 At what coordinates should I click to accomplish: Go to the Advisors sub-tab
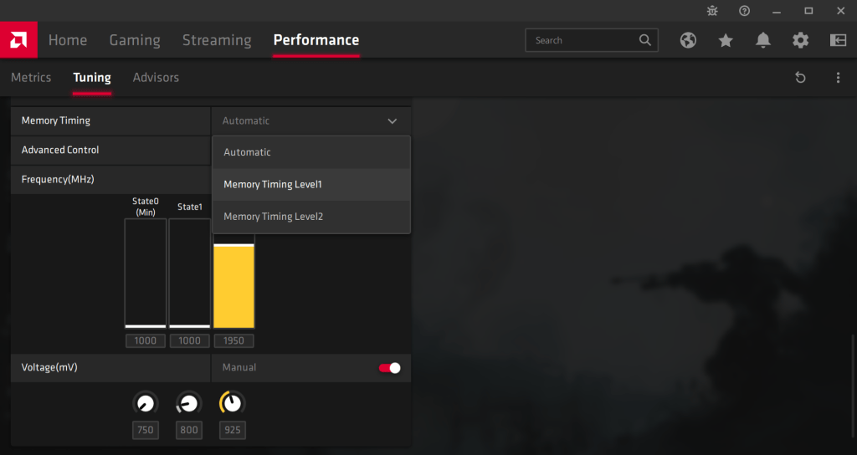[156, 78]
